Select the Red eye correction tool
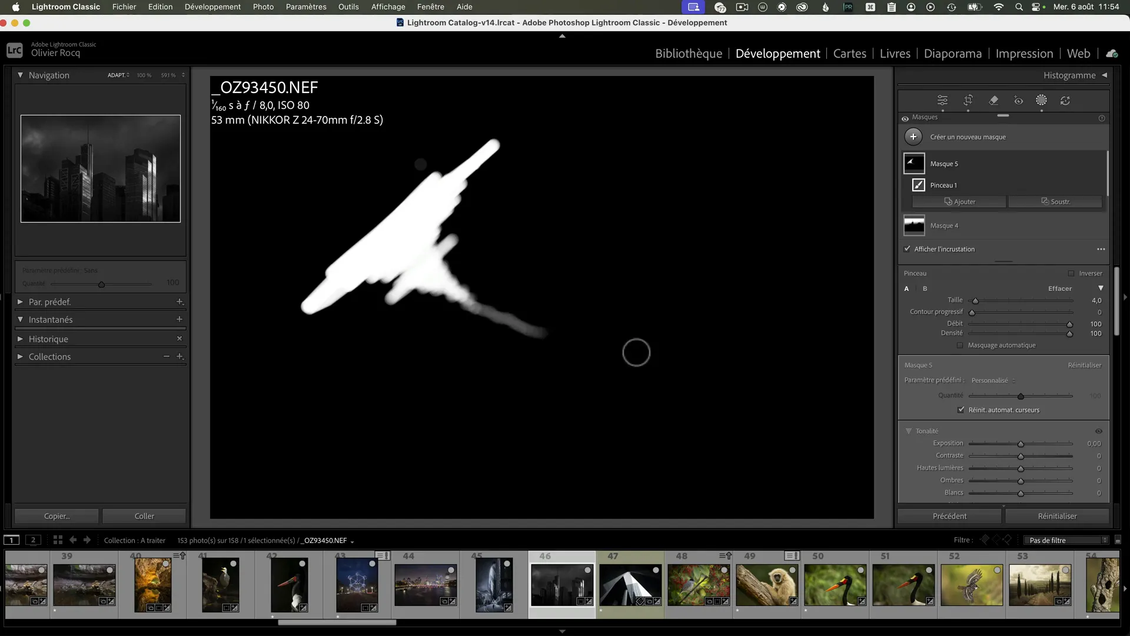Screen dimensions: 1130x636 tap(1018, 101)
